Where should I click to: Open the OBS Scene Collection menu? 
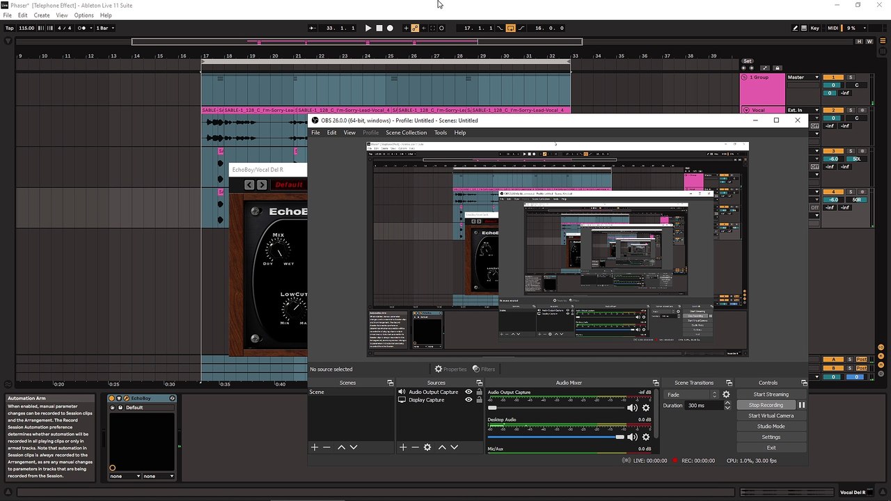tap(406, 132)
